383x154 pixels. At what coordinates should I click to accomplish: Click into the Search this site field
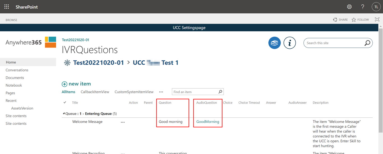(x=334, y=43)
